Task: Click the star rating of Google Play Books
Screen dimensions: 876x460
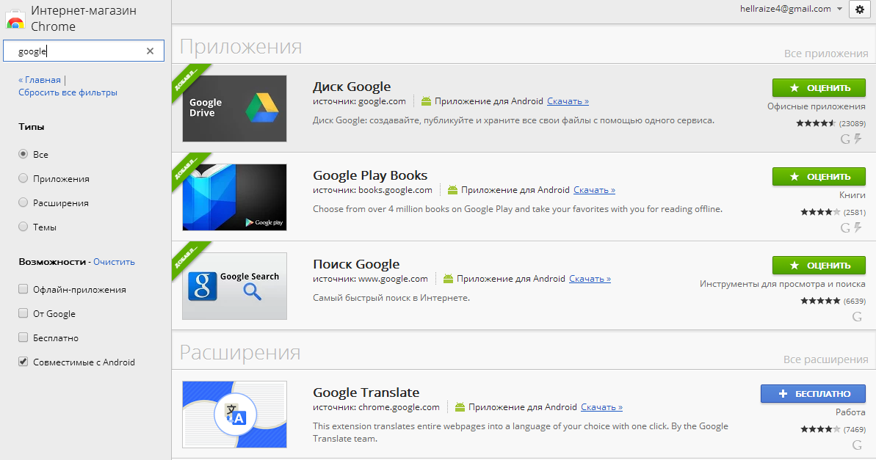Action: [x=820, y=212]
